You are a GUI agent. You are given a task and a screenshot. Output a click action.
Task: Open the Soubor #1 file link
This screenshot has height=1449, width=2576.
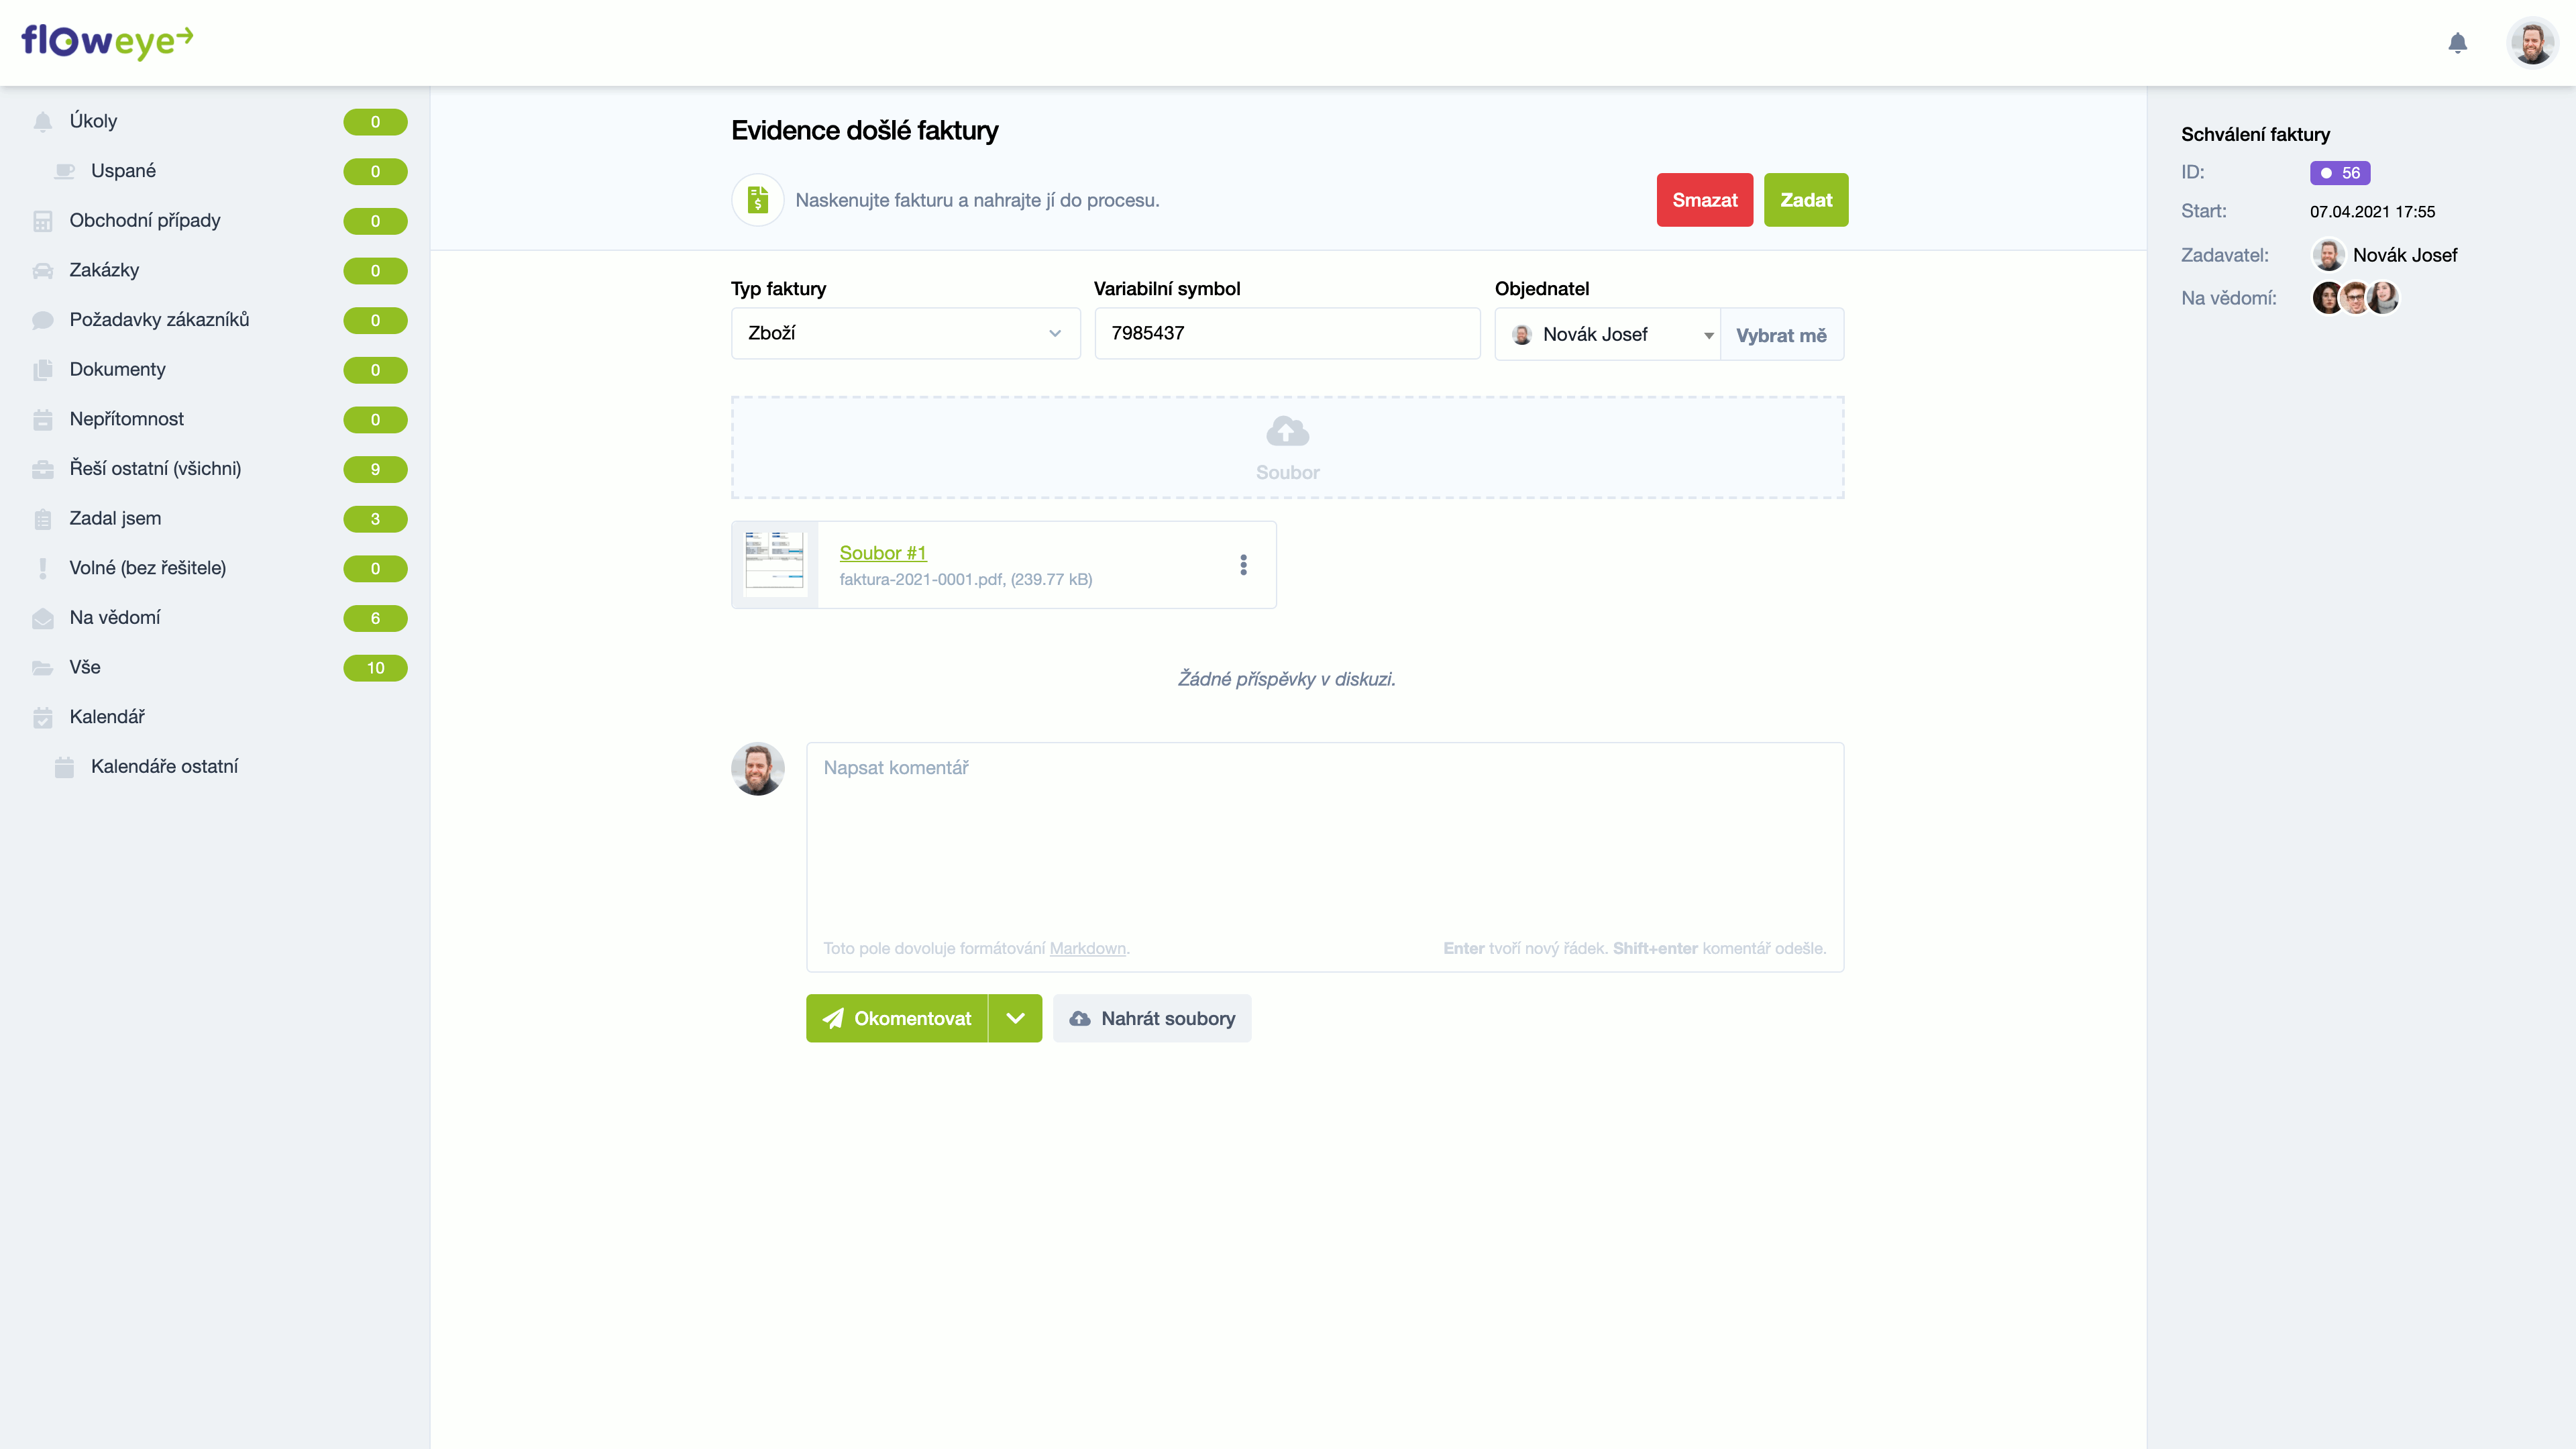click(882, 553)
